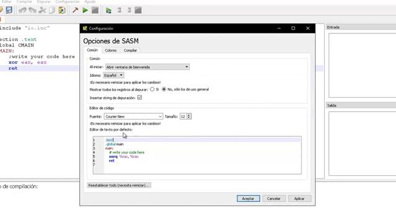Build the program with hammer icon
This screenshot has height=223, width=396.
click(x=75, y=10)
